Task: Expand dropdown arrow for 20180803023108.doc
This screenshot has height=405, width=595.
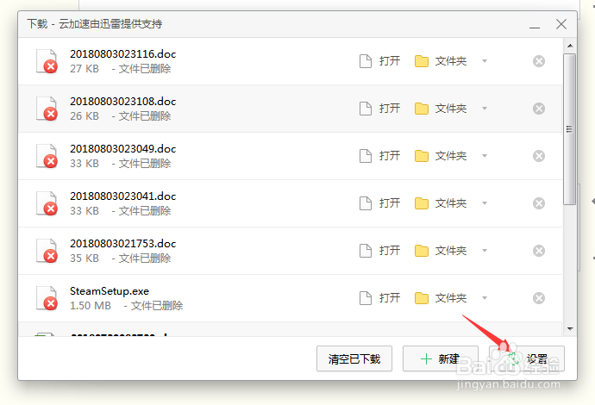Action: (485, 109)
